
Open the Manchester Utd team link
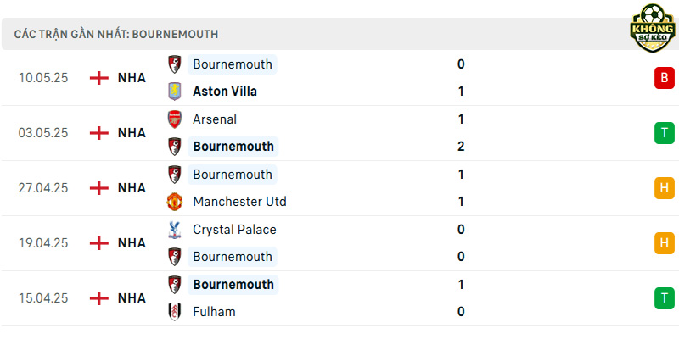239,202
